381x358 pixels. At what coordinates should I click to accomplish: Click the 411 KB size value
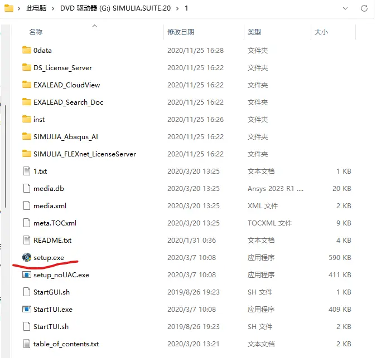tap(340, 274)
